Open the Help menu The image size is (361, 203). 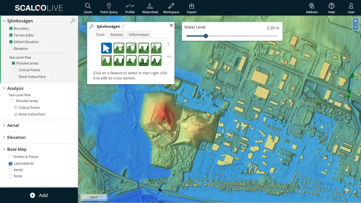[x=331, y=8]
